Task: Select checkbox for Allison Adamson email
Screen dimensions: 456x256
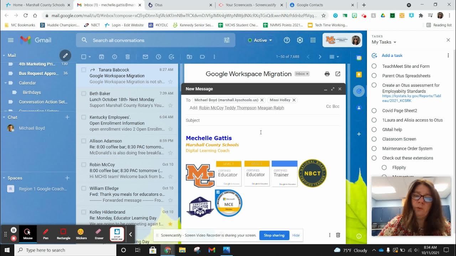Action: pos(84,141)
